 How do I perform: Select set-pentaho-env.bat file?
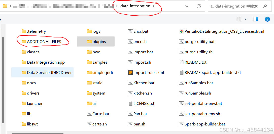pyautogui.click(x=201, y=104)
